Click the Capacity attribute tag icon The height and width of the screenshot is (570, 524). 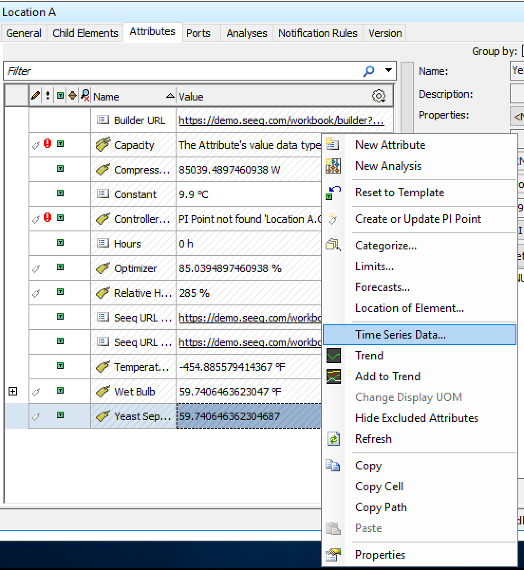tap(103, 145)
